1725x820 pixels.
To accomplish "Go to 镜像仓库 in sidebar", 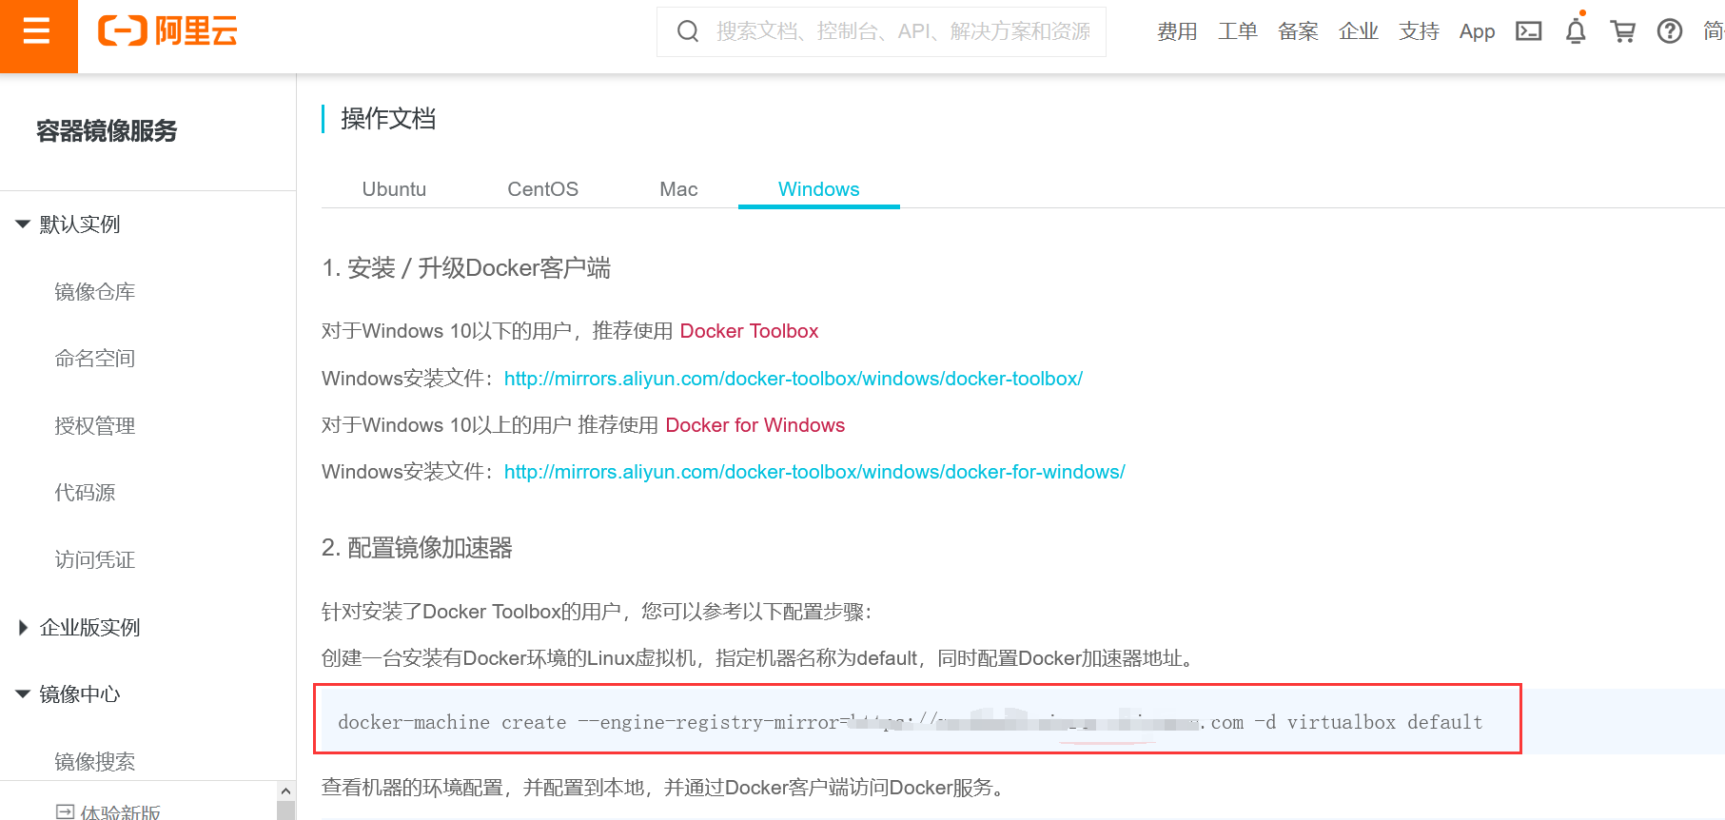I will coord(95,292).
